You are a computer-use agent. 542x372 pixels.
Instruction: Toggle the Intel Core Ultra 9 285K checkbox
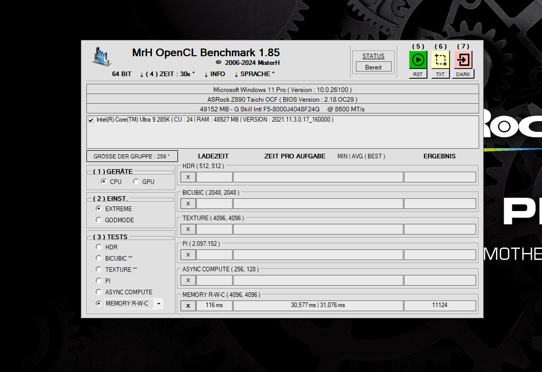(91, 120)
